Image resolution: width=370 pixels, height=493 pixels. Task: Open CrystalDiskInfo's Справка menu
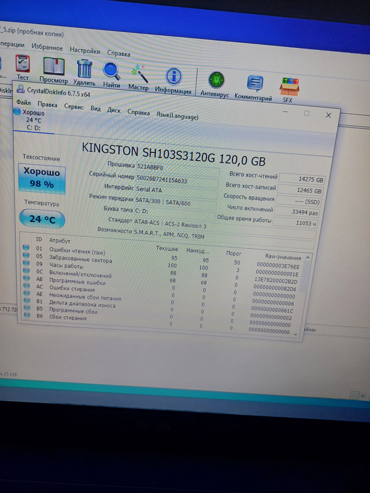click(x=138, y=112)
